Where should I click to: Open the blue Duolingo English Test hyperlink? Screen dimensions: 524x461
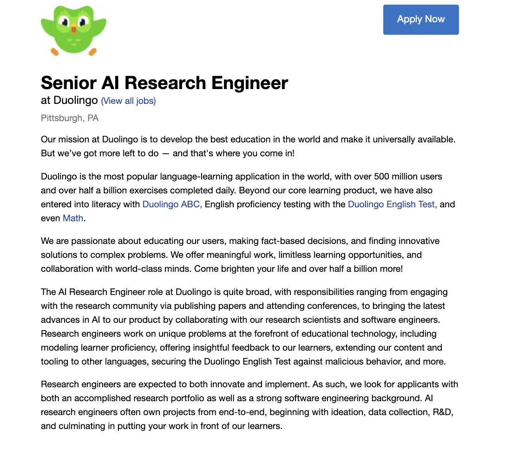pos(392,204)
